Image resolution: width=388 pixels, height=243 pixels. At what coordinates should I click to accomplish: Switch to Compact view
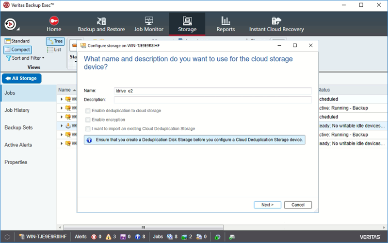pos(17,50)
